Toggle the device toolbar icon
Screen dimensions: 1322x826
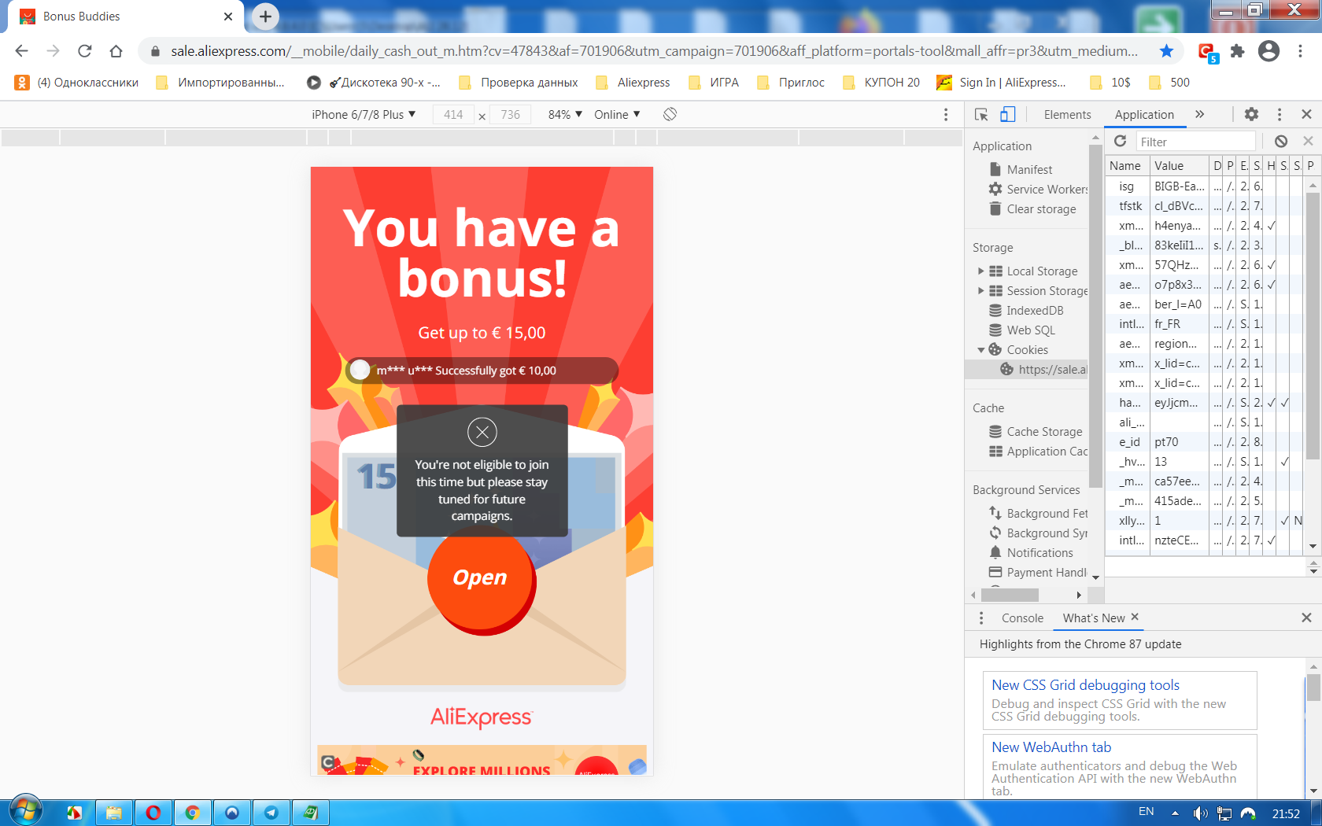point(1007,115)
